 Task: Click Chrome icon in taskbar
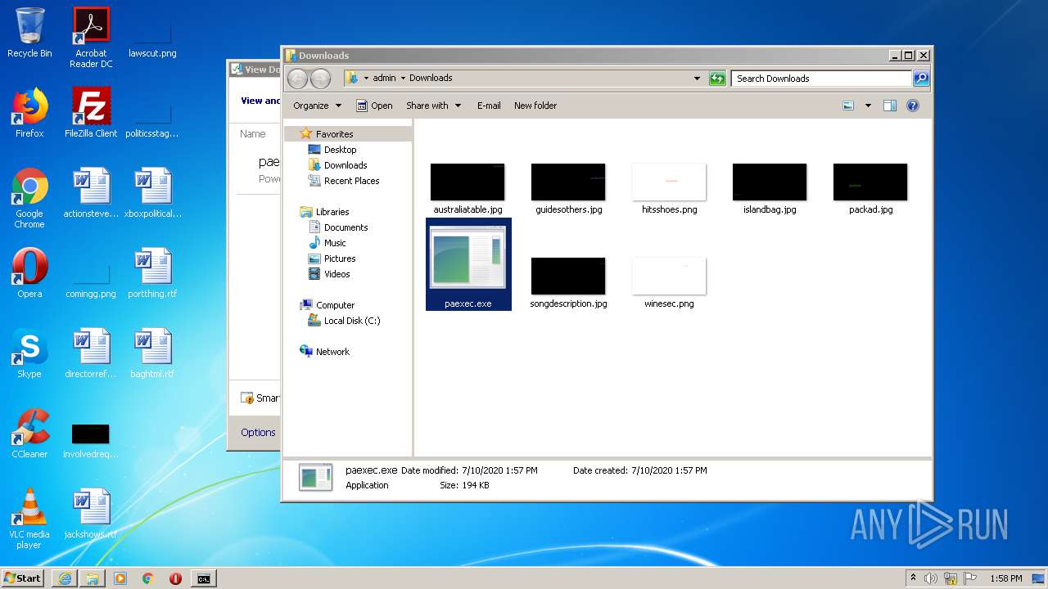coord(148,578)
